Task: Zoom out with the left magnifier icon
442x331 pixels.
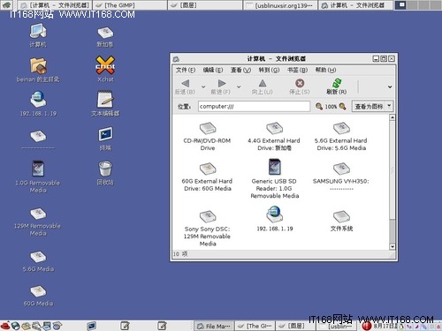Action: [x=319, y=106]
